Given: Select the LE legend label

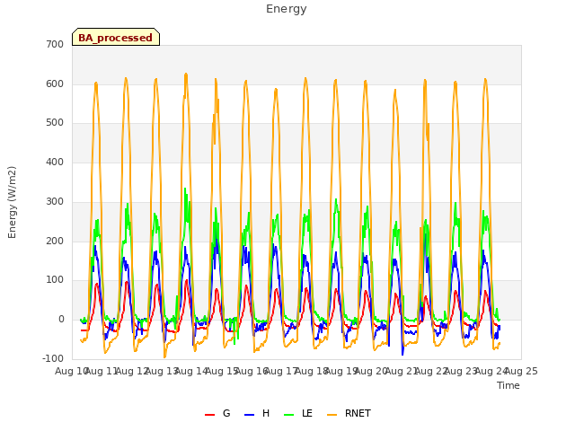Looking at the screenshot, I should click(307, 413).
